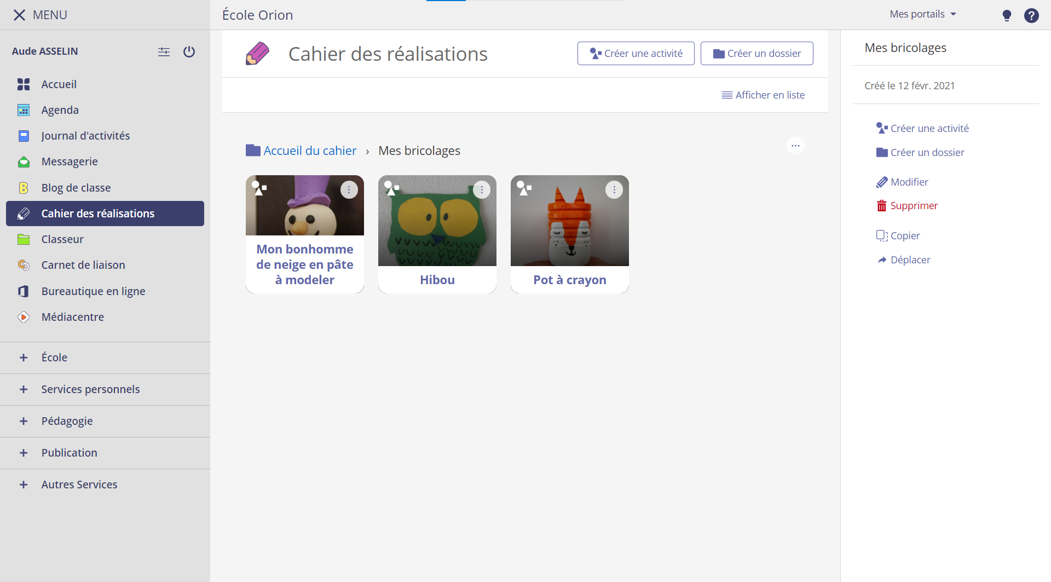The width and height of the screenshot is (1051, 582).
Task: Click the lightbulb tips icon
Action: click(x=1006, y=15)
